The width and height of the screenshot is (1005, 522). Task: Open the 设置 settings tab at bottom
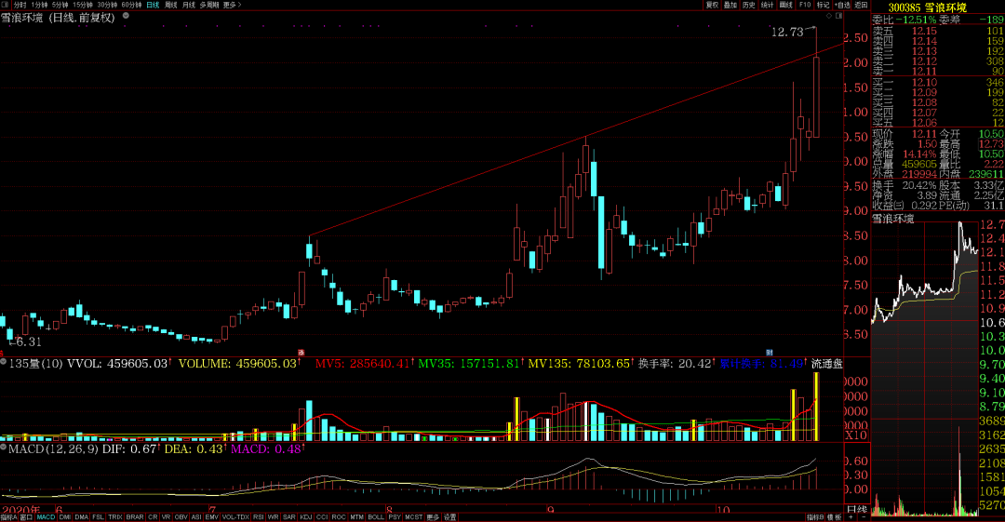[450, 516]
